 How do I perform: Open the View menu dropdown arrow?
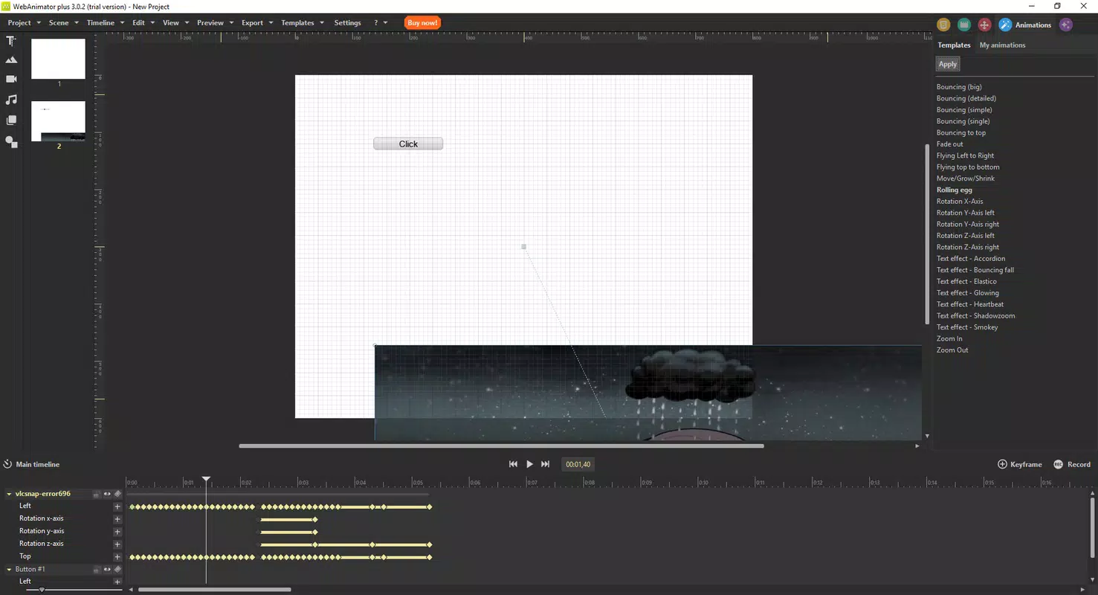[187, 23]
